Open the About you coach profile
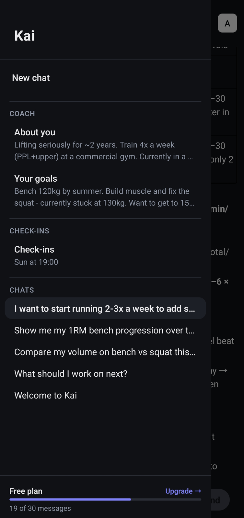This screenshot has width=244, height=518. point(35,132)
